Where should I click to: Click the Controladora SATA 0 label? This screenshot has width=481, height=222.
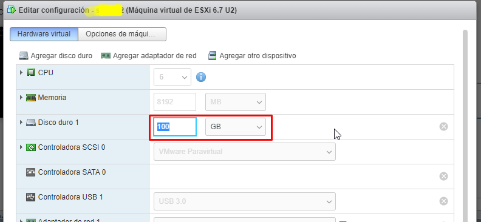pos(72,172)
